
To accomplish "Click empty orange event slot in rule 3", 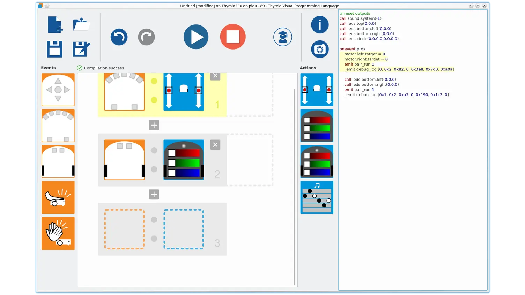I will (124, 229).
